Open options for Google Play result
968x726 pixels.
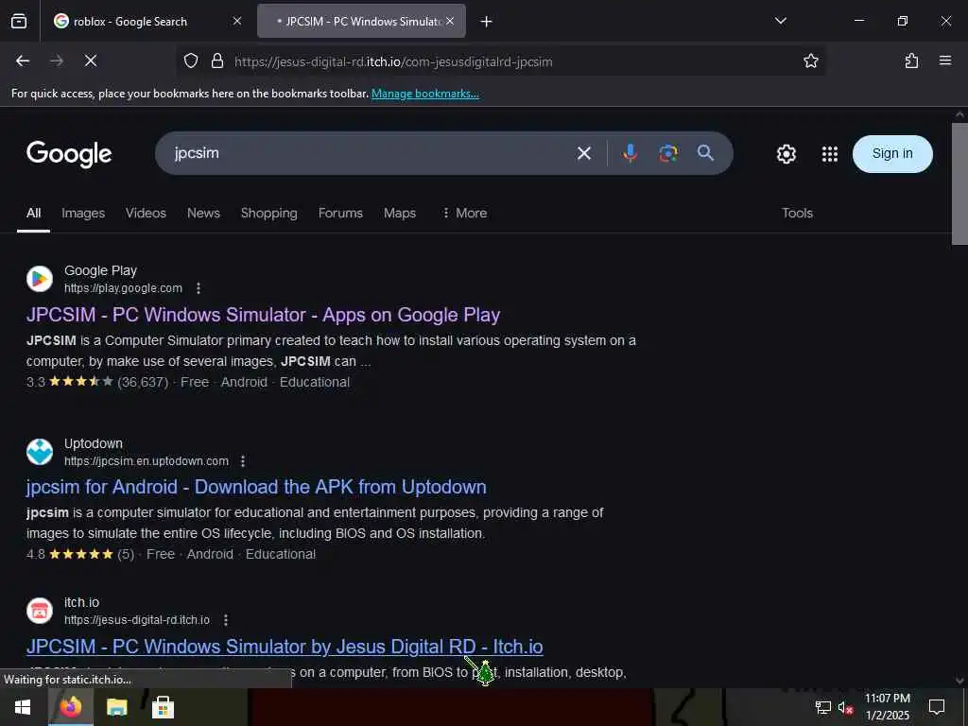click(x=199, y=288)
